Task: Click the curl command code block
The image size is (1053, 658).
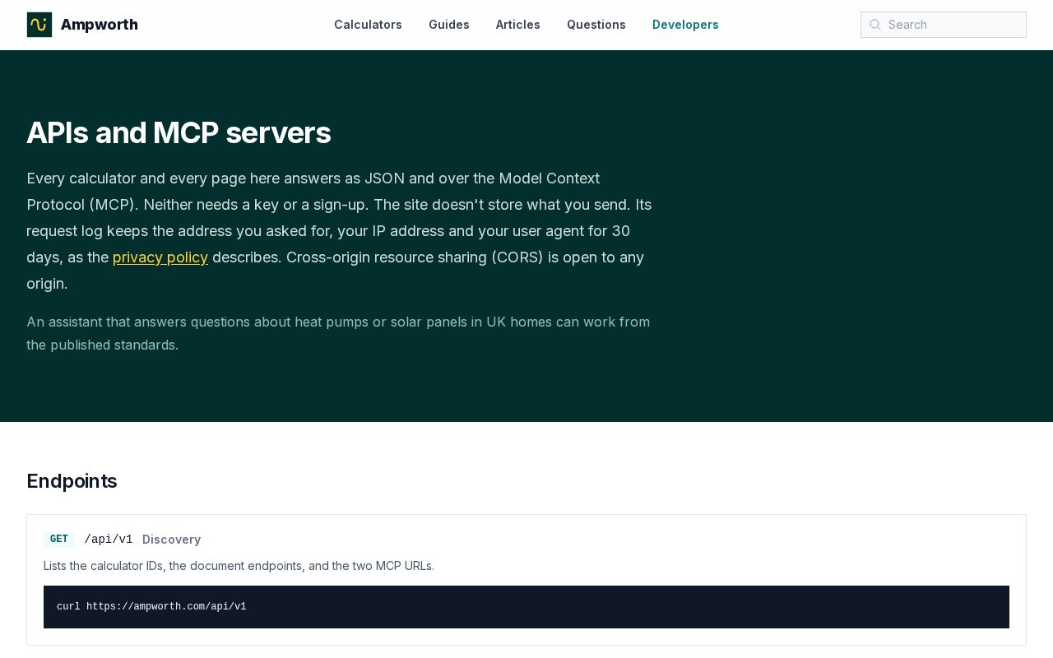Action: 526,607
